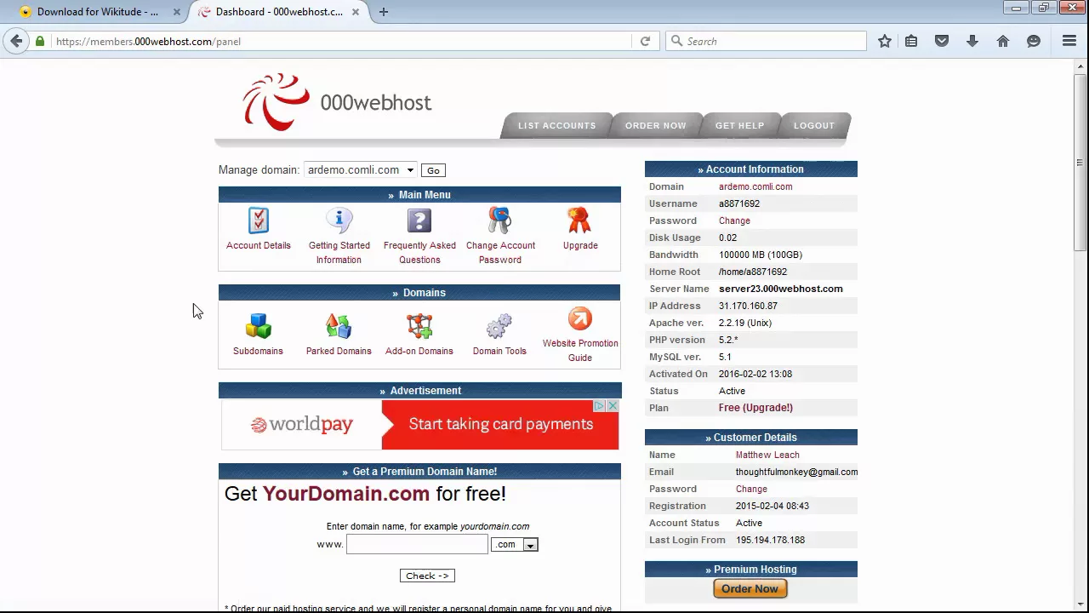Reload the page with refresh icon
The width and height of the screenshot is (1089, 613).
tap(645, 41)
